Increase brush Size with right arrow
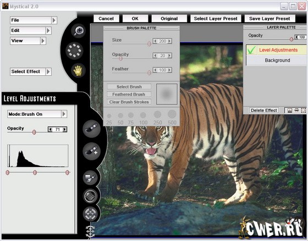Image resolution: width=308 pixels, height=241 pixels. click(x=169, y=41)
